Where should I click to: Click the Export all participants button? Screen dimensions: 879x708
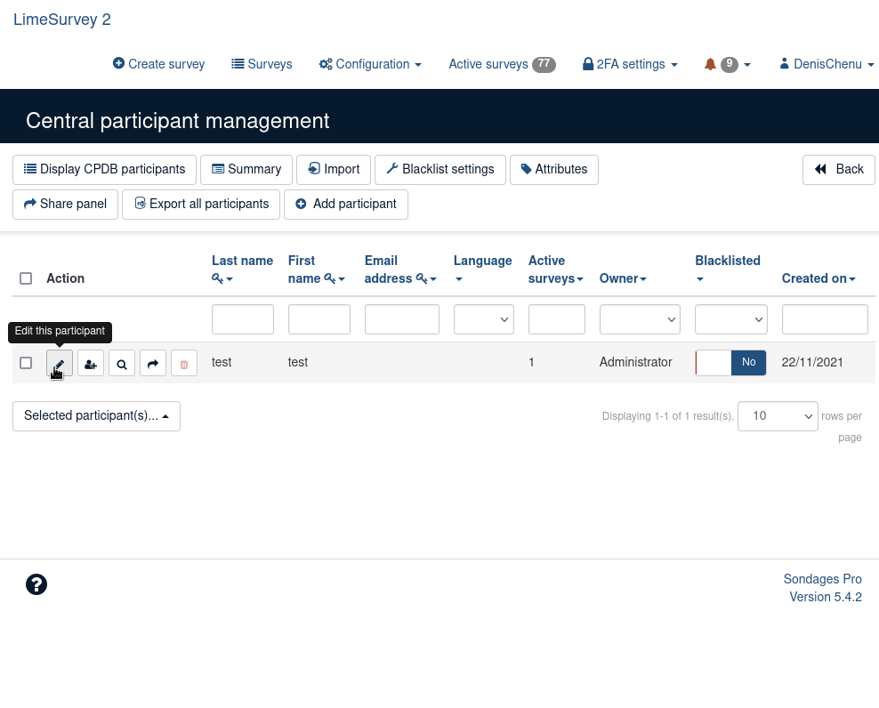point(201,205)
